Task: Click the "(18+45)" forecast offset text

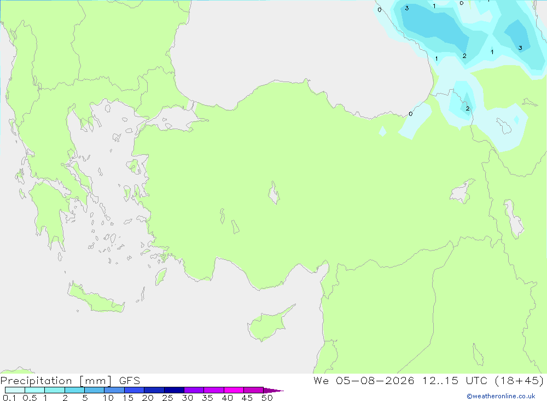Action: [x=520, y=380]
